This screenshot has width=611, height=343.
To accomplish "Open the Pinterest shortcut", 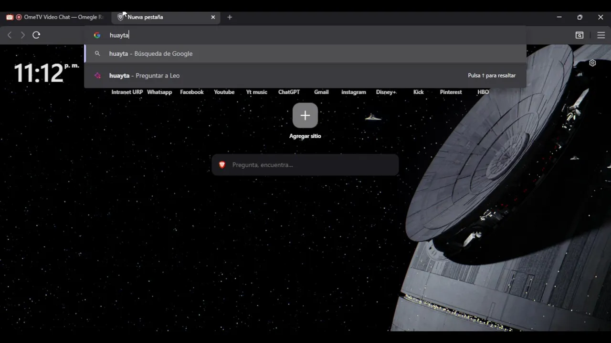I will pos(451,92).
